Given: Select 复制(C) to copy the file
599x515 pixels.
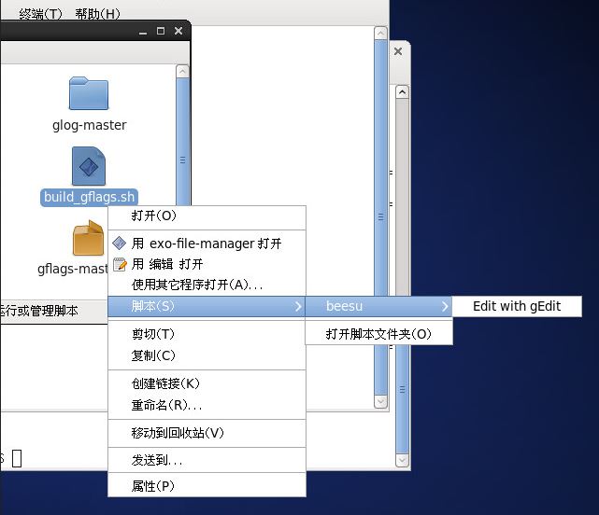Looking at the screenshot, I should click(207, 355).
